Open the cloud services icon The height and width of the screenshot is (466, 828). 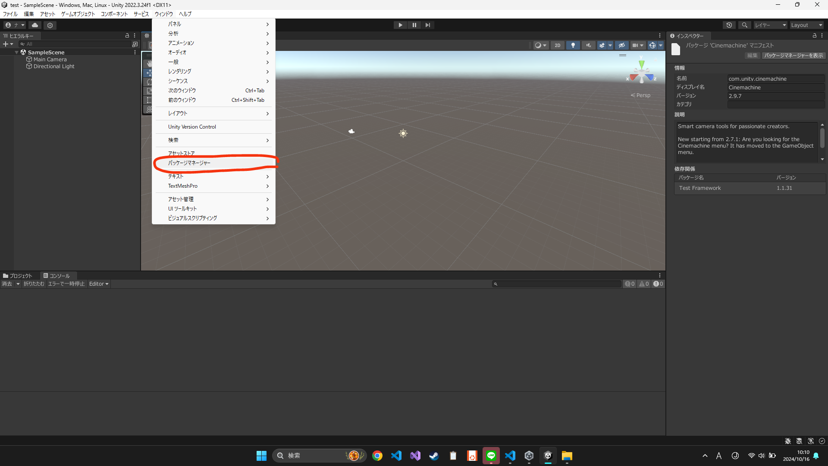coord(35,25)
